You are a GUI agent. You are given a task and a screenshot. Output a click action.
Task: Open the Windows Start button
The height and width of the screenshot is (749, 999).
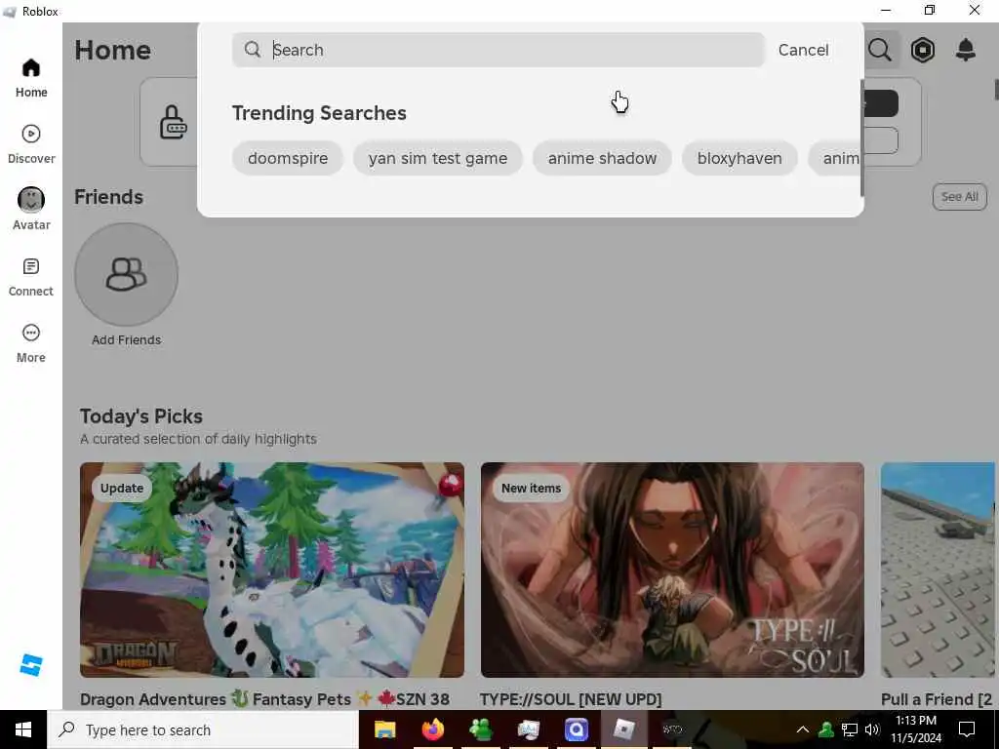click(x=23, y=729)
